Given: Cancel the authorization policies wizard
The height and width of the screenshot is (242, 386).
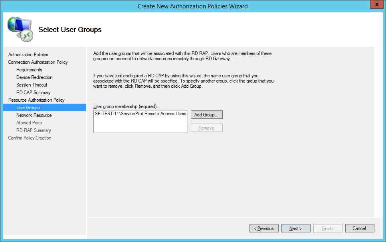Looking at the screenshot, I should coord(359,228).
